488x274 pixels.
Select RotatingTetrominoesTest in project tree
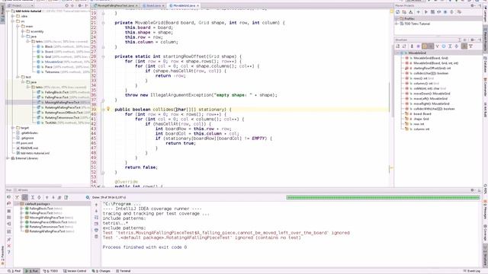(62, 118)
